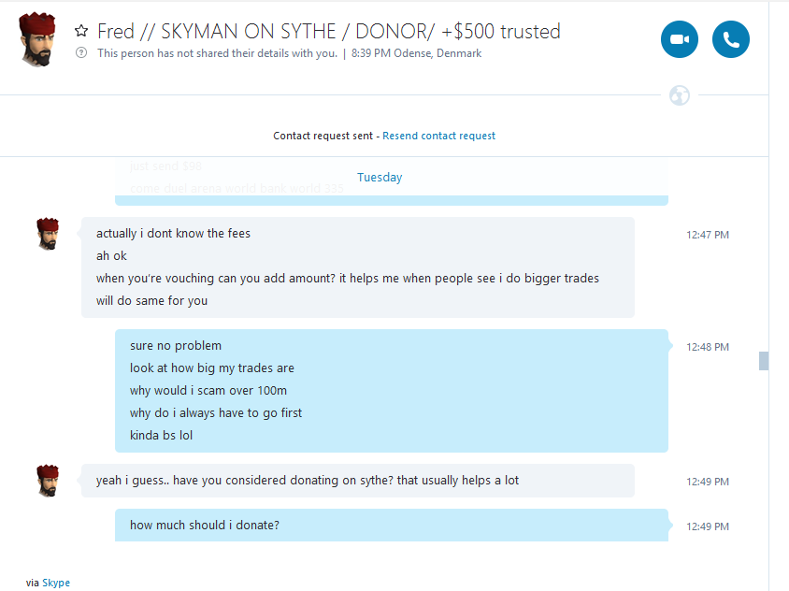The height and width of the screenshot is (591, 789).
Task: Click the 12:47 PM timestamp
Action: click(x=708, y=235)
